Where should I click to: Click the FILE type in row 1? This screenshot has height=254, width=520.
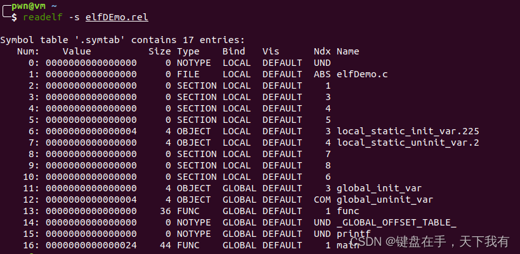188,74
